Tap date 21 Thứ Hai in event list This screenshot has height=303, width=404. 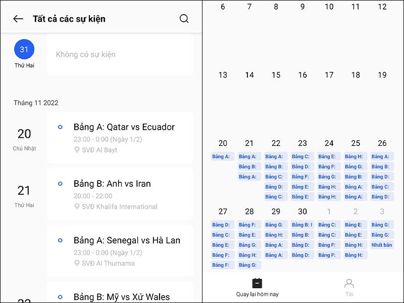[x=24, y=195]
